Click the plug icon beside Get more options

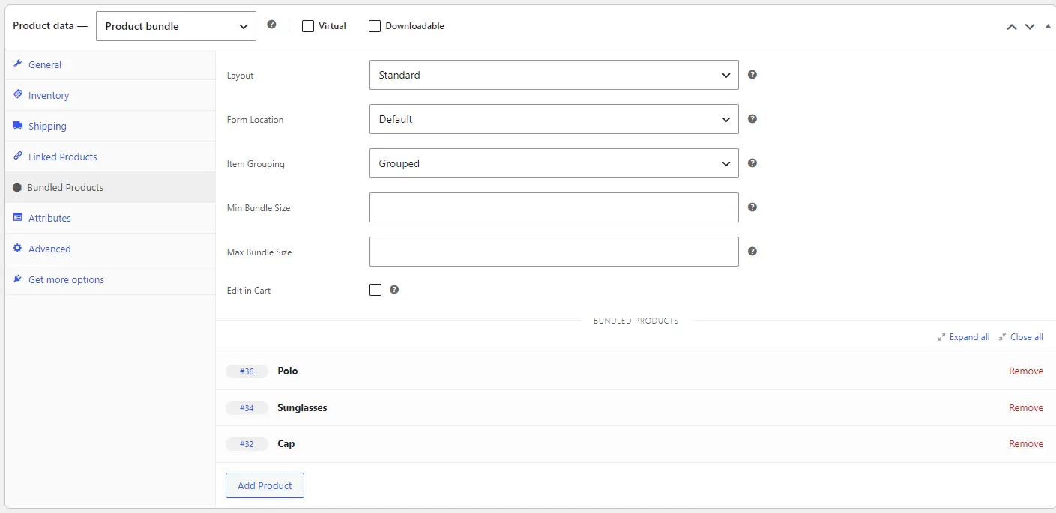tap(18, 279)
